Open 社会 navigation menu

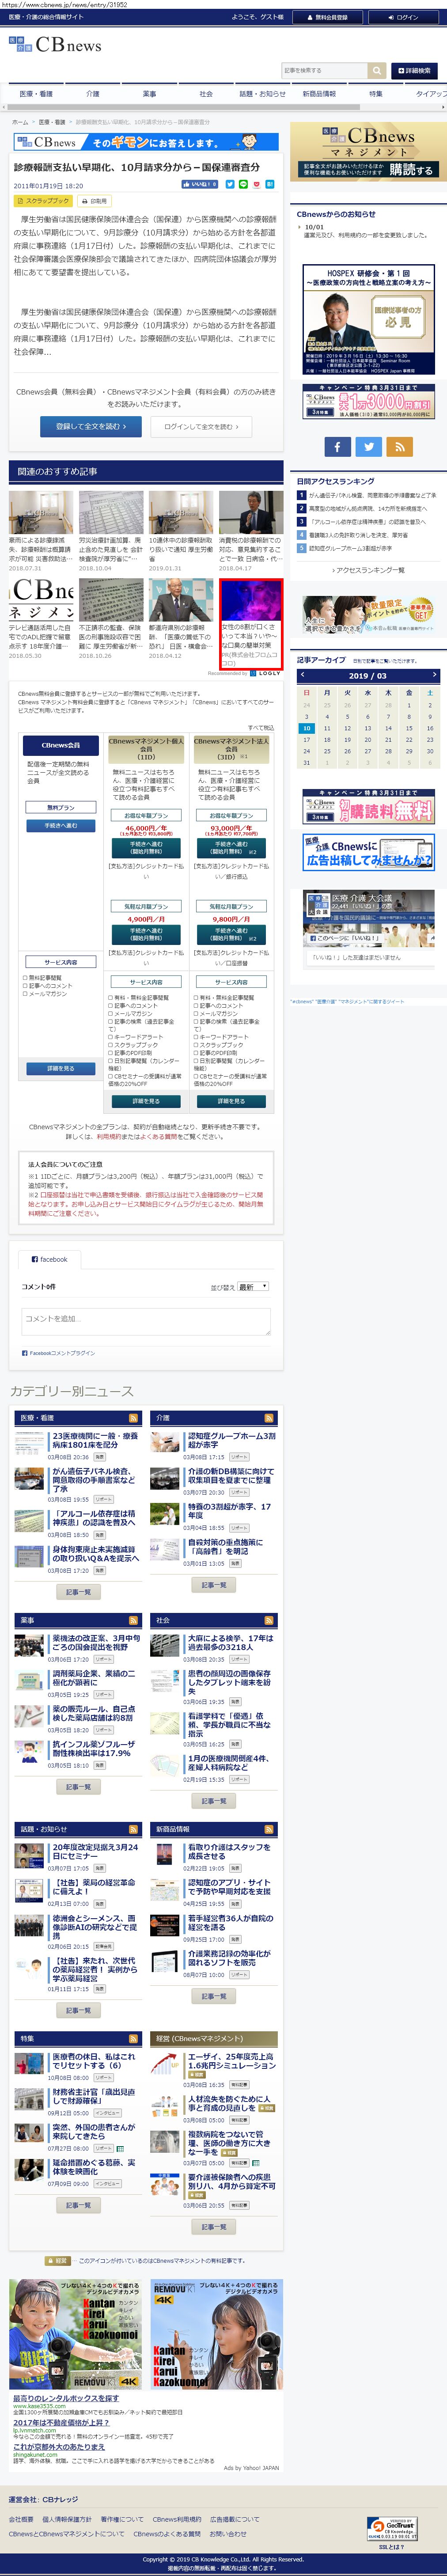tap(206, 93)
